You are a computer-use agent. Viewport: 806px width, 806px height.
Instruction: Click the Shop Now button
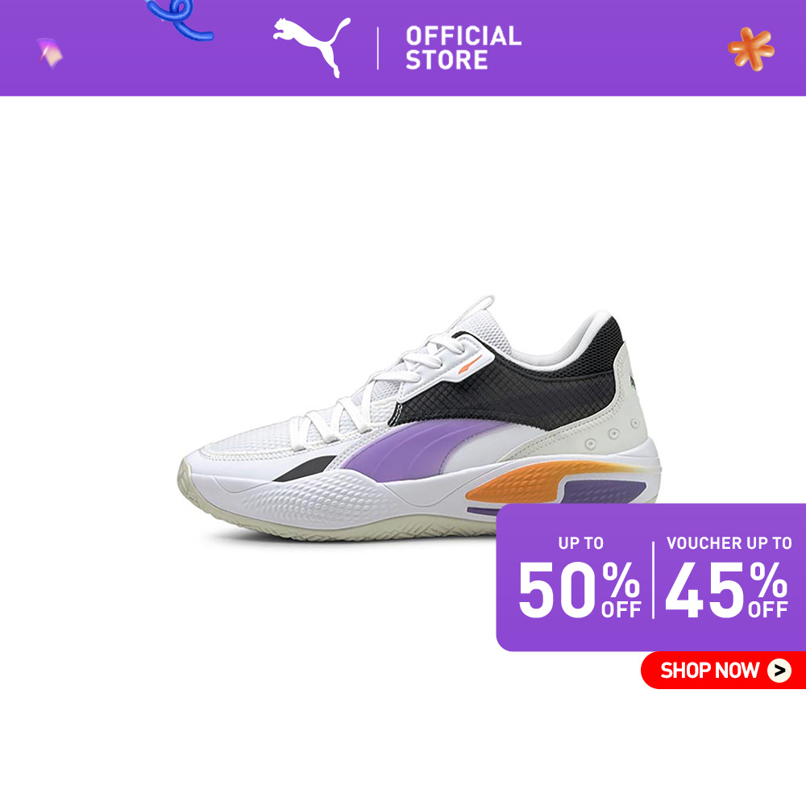coord(723,671)
